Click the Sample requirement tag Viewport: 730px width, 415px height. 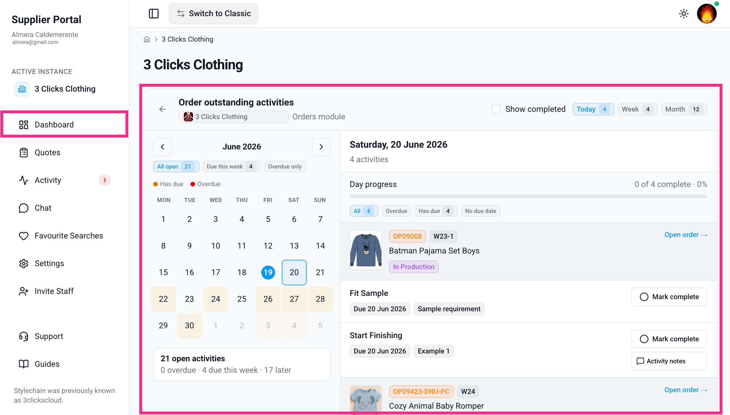tap(449, 309)
